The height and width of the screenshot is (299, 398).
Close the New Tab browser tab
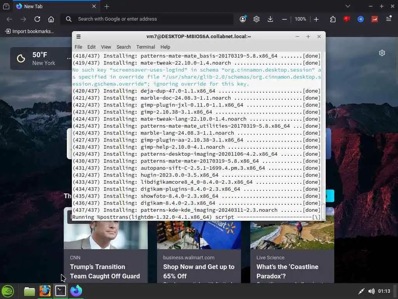pos(94,6)
